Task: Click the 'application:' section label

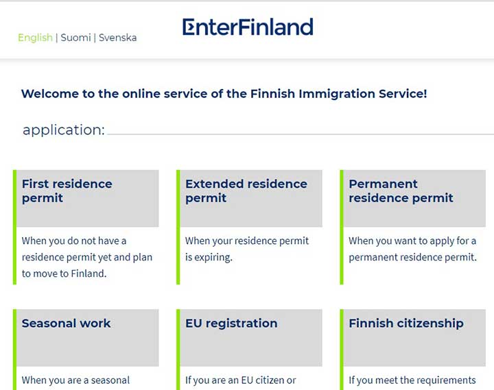Action: (64, 130)
